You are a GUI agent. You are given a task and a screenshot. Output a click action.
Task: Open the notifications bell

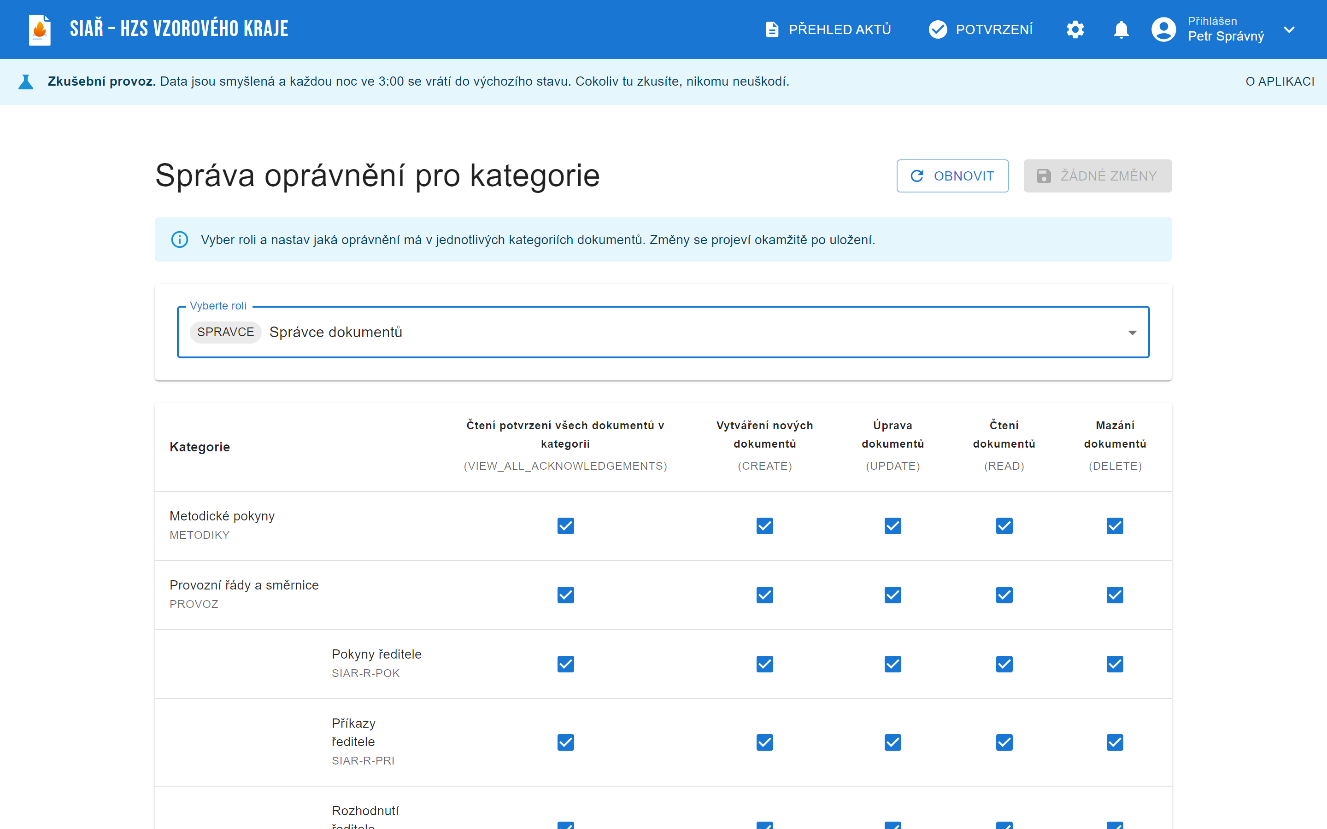click(1121, 29)
